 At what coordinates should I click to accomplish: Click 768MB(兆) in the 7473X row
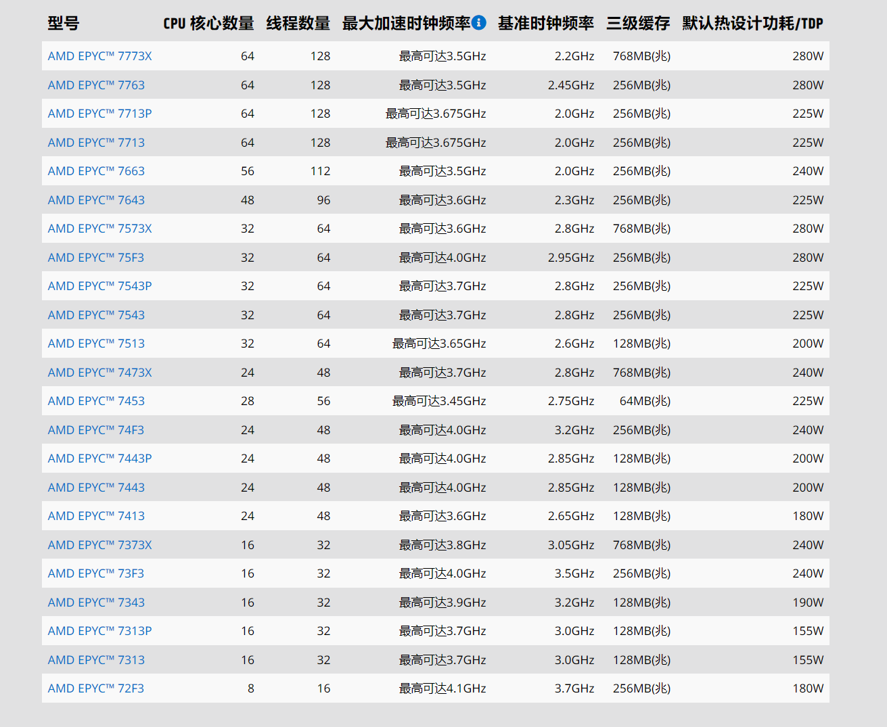pyautogui.click(x=642, y=373)
